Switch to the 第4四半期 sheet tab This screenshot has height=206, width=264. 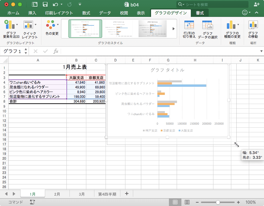[x=107, y=194]
